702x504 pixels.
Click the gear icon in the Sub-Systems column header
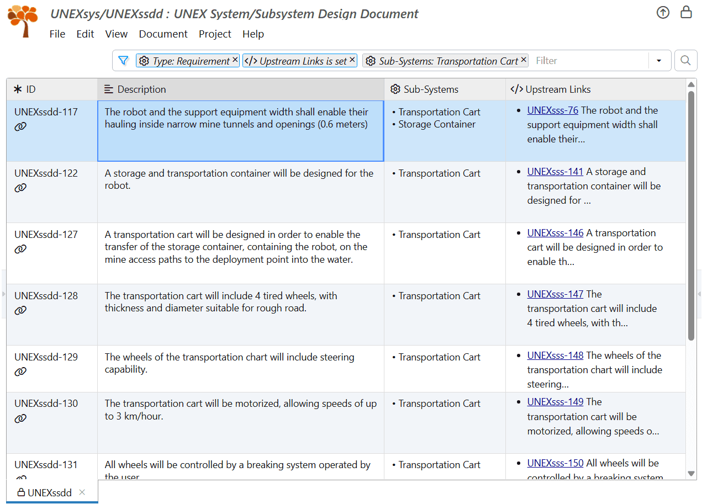(395, 89)
